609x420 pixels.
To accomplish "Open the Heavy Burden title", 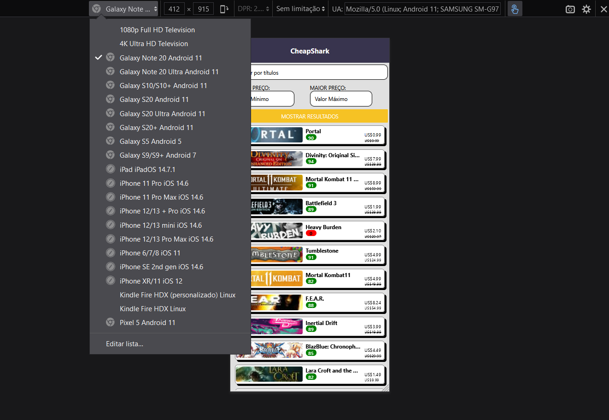I will (323, 227).
